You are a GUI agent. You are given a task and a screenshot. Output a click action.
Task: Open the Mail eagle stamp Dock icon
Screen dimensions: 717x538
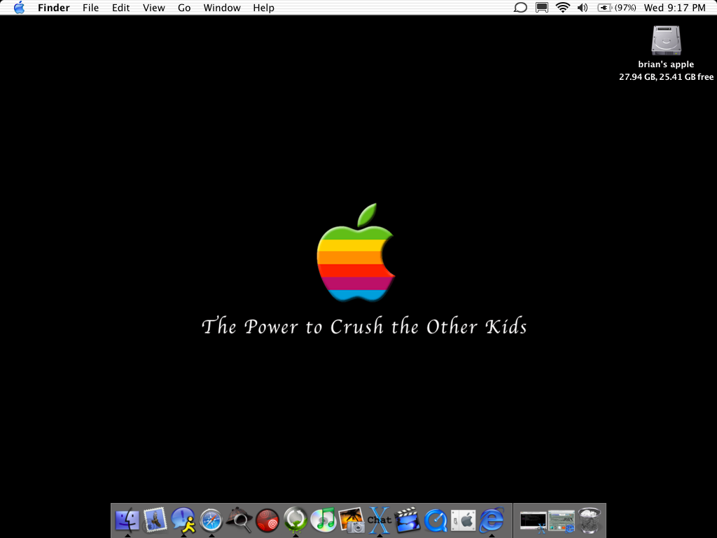point(155,520)
